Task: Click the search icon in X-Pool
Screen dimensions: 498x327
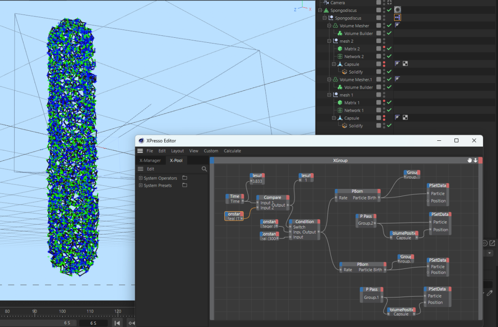Action: pos(204,169)
